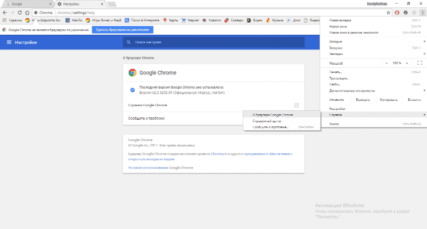Choose Выход in the menu
427x229 pixels.
pyautogui.click(x=373, y=124)
